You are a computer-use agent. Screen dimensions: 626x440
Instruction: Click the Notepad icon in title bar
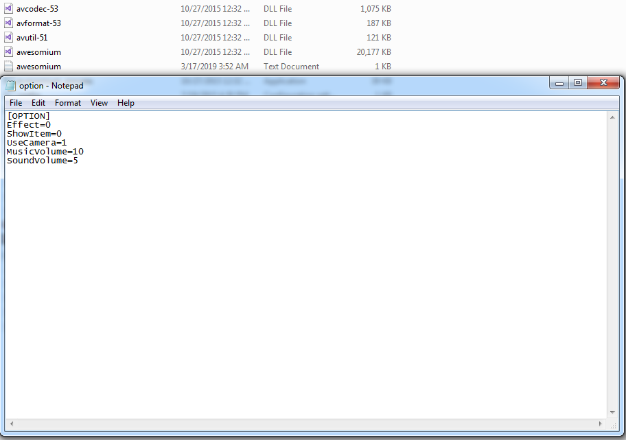click(11, 85)
